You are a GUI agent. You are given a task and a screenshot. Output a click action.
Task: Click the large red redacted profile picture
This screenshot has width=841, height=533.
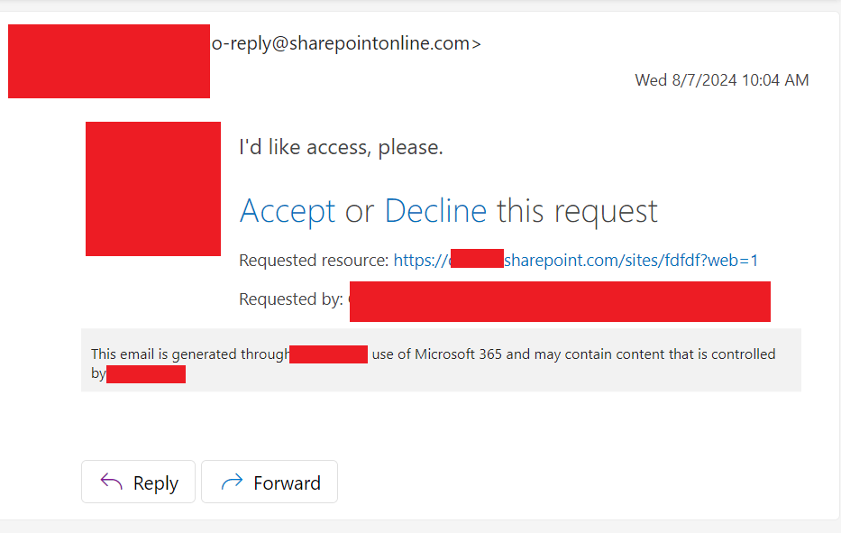[153, 188]
